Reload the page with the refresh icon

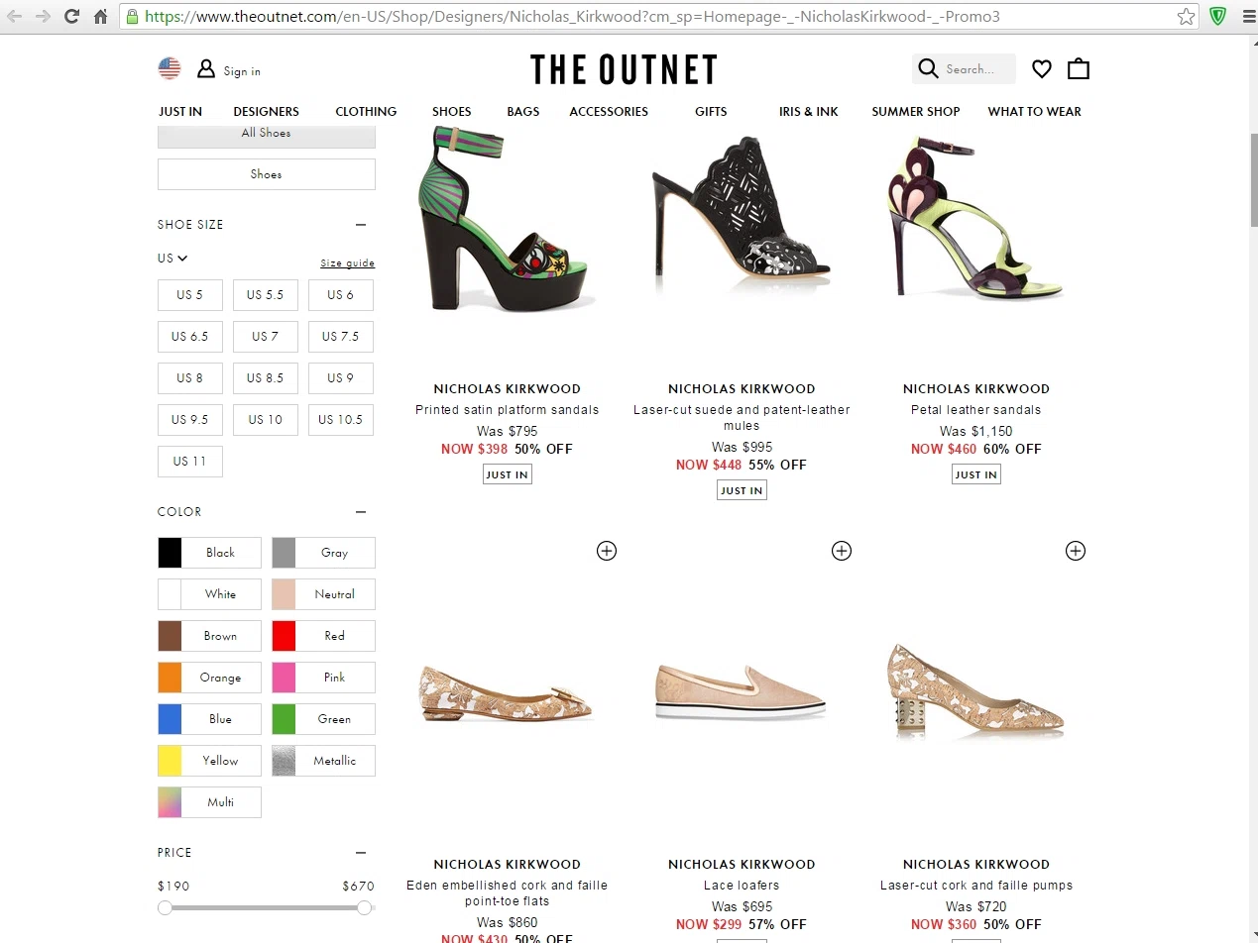coord(71,16)
